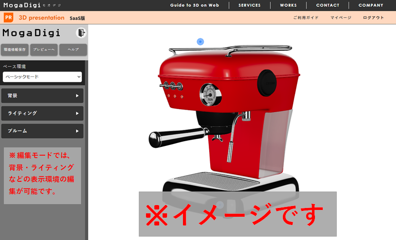Select the blue hotspot above the coffee machine

(x=200, y=42)
